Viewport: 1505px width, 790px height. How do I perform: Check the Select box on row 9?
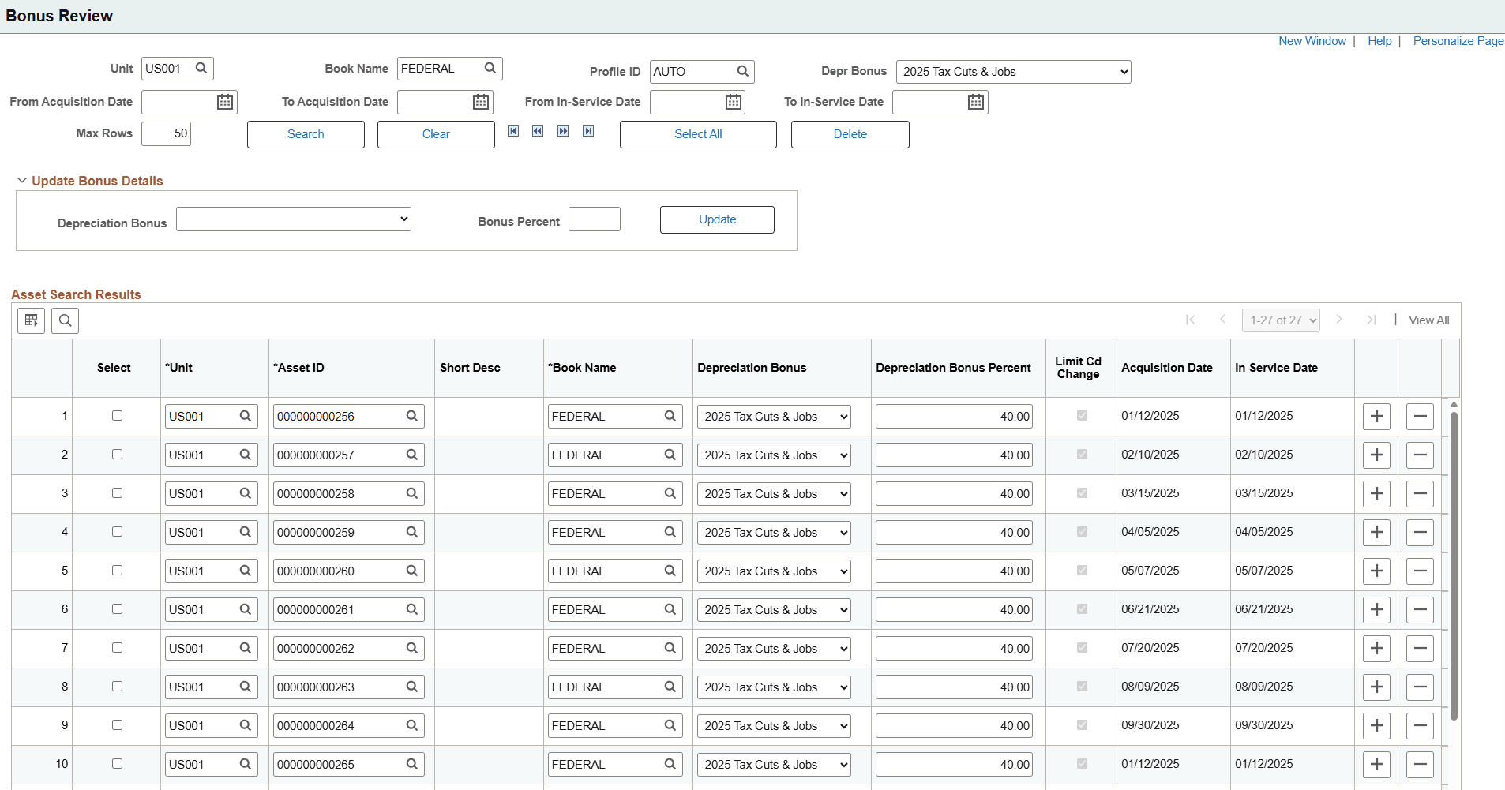click(x=118, y=725)
